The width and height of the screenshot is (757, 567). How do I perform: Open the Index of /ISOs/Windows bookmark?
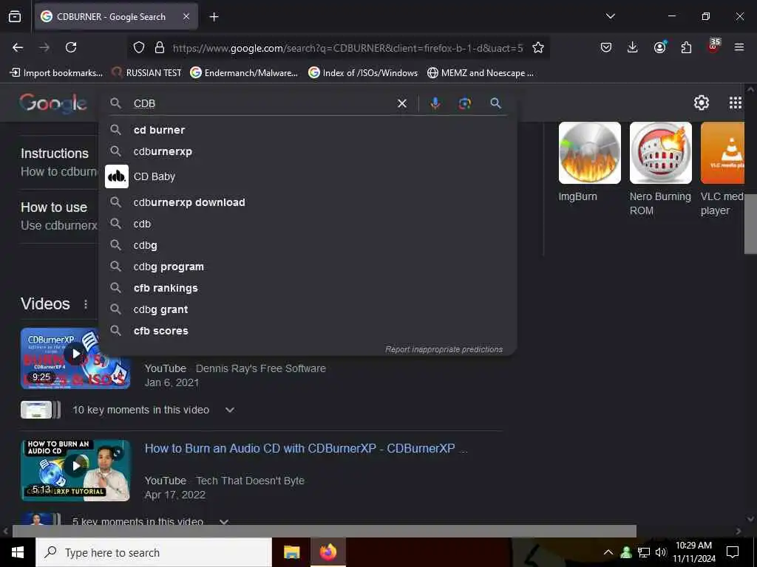click(362, 73)
